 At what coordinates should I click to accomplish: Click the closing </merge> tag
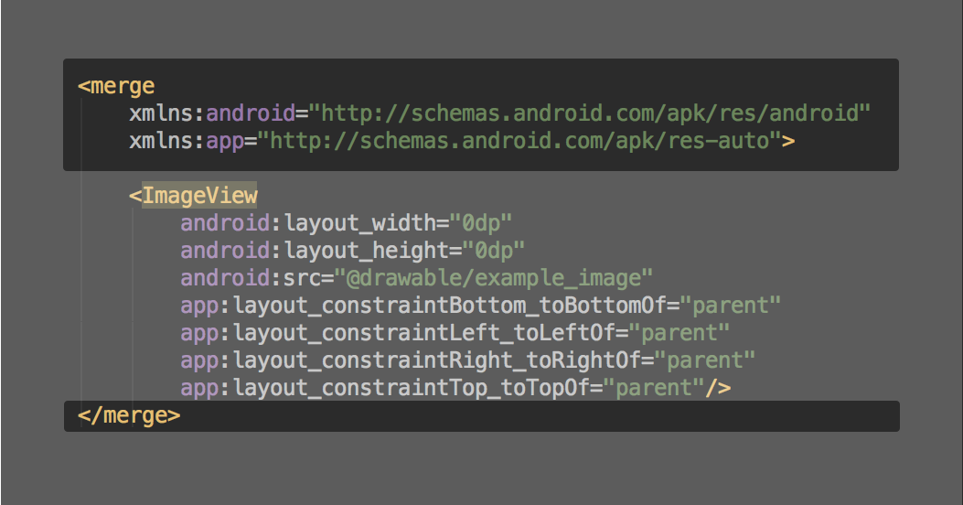(x=129, y=416)
